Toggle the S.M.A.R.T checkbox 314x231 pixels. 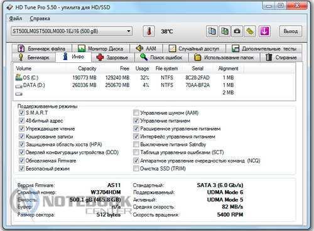tap(21, 113)
